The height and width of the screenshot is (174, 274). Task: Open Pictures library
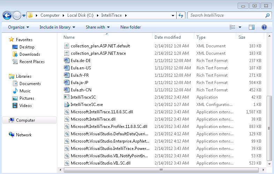coord(27,98)
